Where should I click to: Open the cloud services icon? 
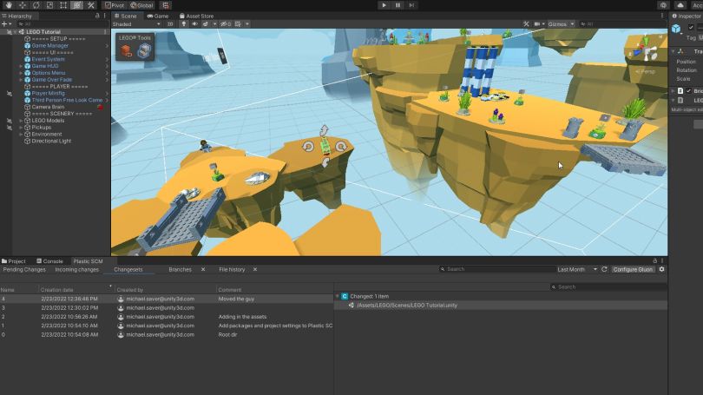pyautogui.click(x=680, y=5)
